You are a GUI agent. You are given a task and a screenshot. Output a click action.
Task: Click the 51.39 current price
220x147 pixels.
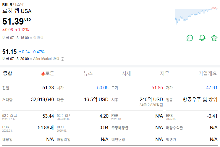coord(13,21)
